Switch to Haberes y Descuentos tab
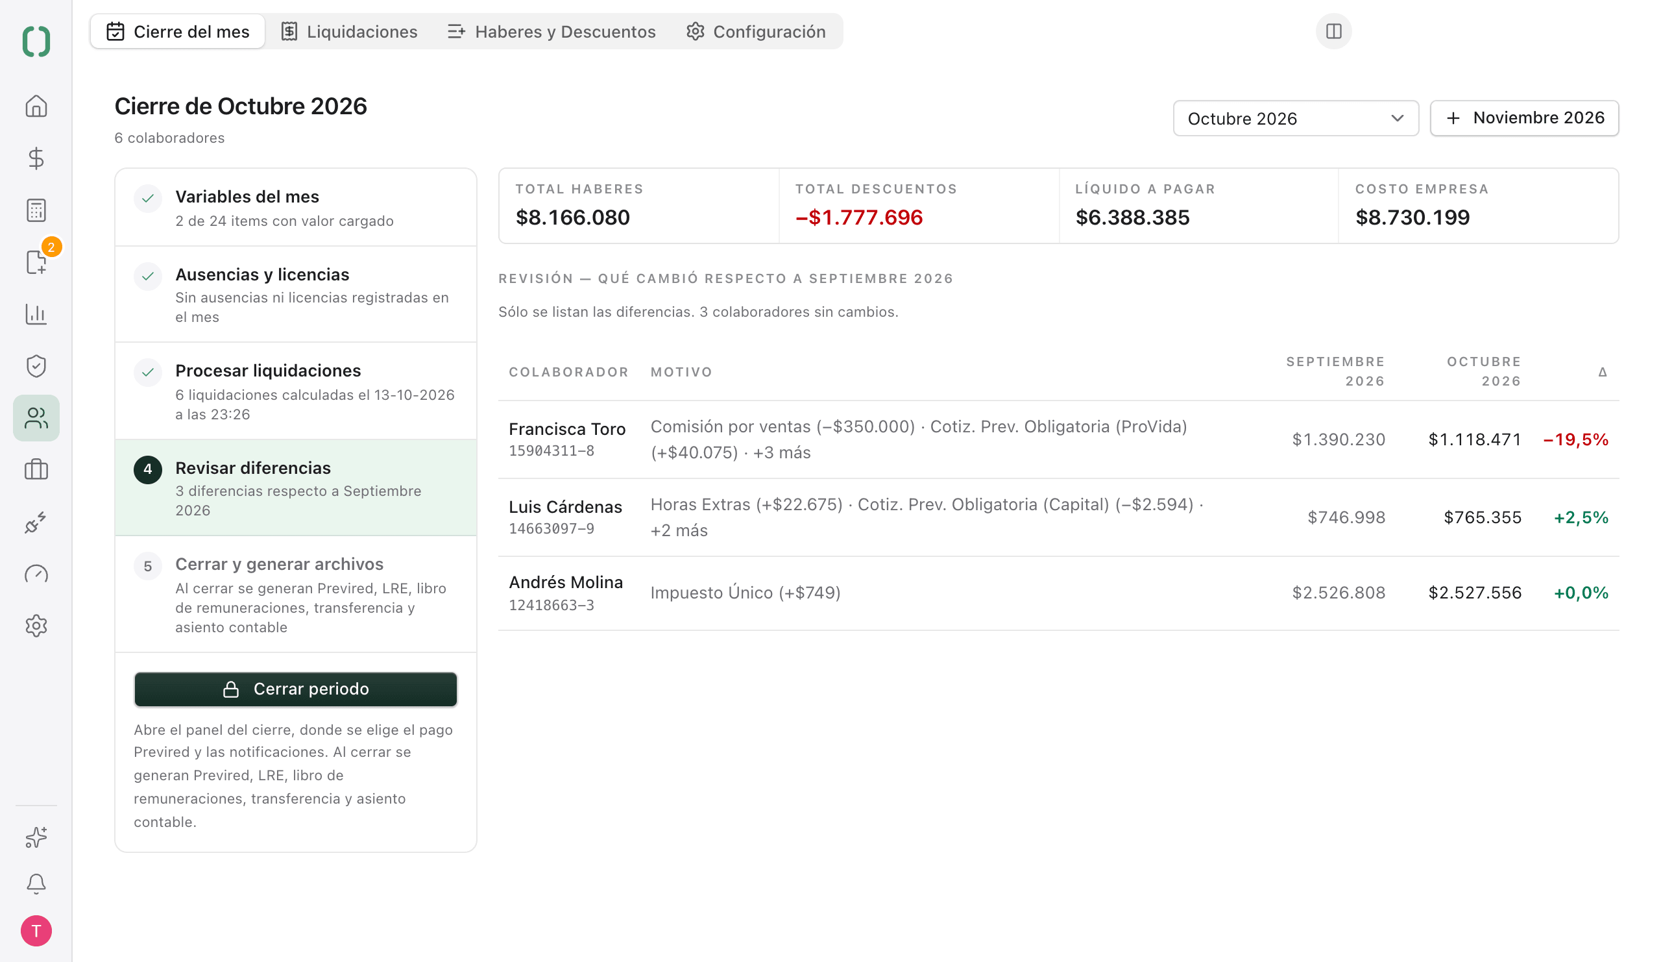 [x=552, y=32]
